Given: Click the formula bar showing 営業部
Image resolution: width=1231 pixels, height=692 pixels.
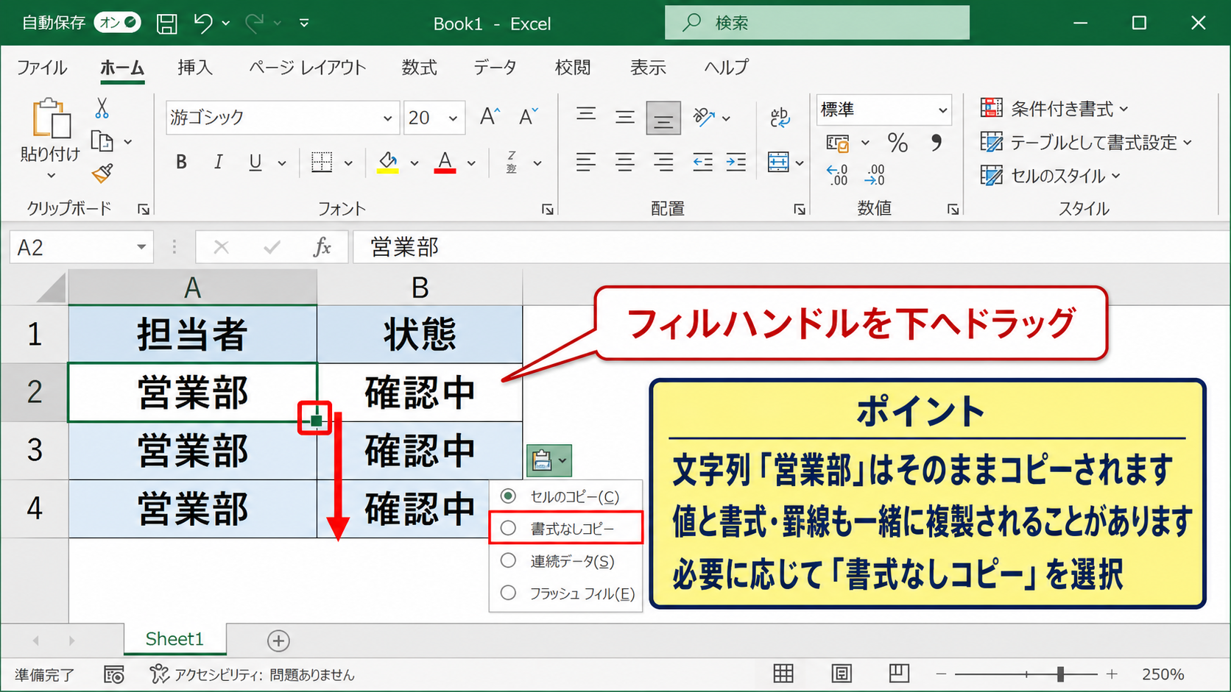Looking at the screenshot, I should tap(791, 247).
